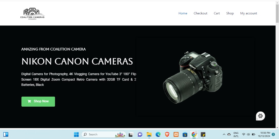Launch Brave browser from taskbar
Image resolution: width=279 pixels, height=139 pixels.
[167, 135]
